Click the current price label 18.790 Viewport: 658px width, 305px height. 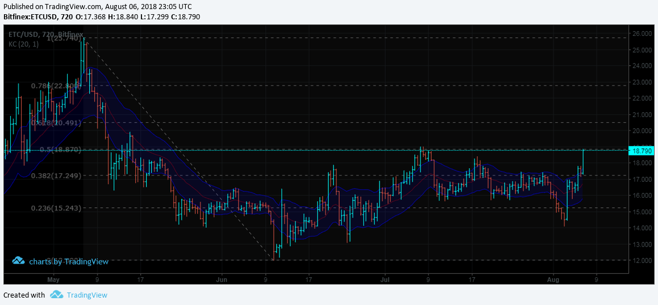point(642,151)
